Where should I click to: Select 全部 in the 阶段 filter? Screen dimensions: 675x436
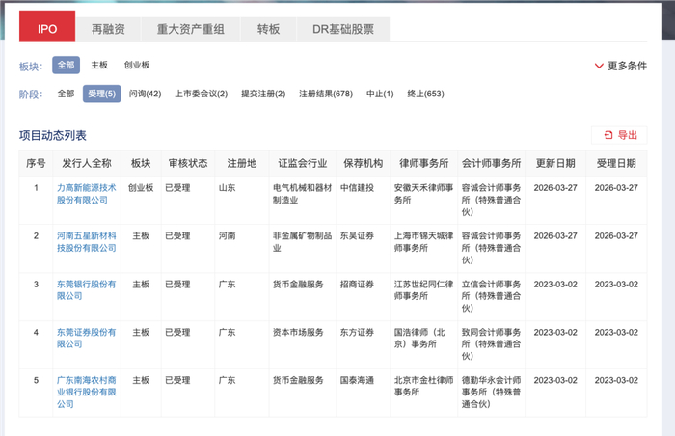click(x=66, y=94)
